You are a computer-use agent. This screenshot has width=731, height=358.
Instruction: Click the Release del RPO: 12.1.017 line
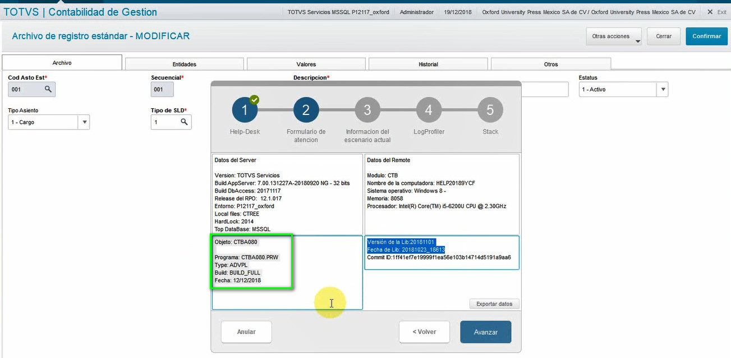tap(248, 199)
